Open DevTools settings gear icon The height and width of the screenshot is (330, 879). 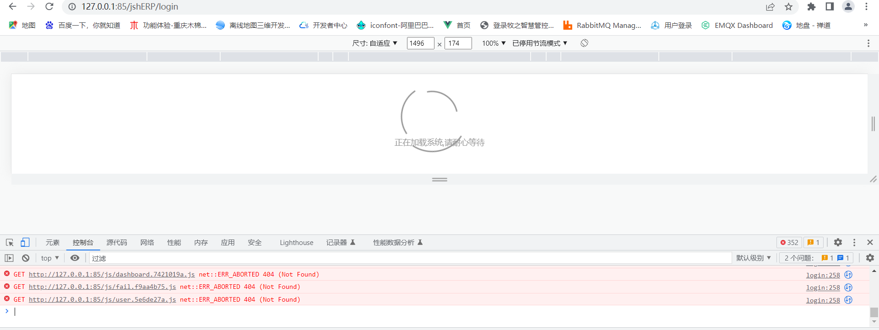[x=838, y=242]
